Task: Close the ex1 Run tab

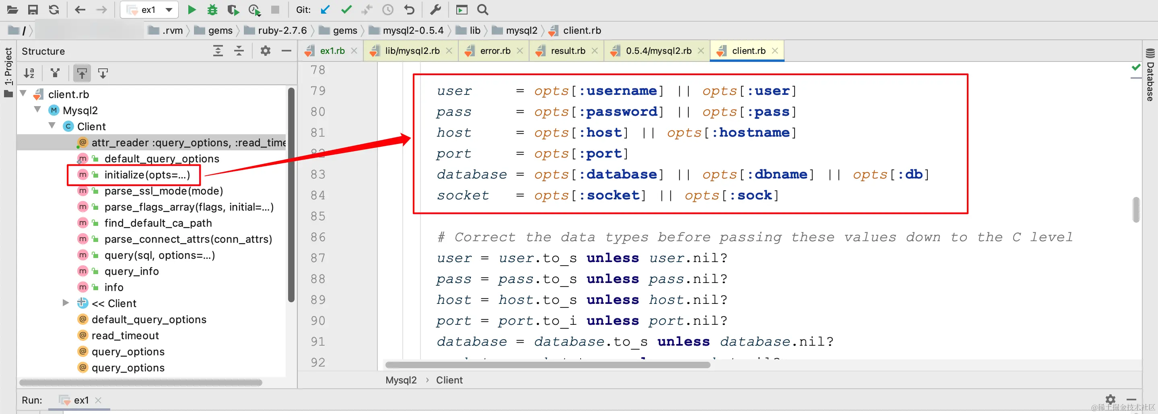Action: (99, 400)
